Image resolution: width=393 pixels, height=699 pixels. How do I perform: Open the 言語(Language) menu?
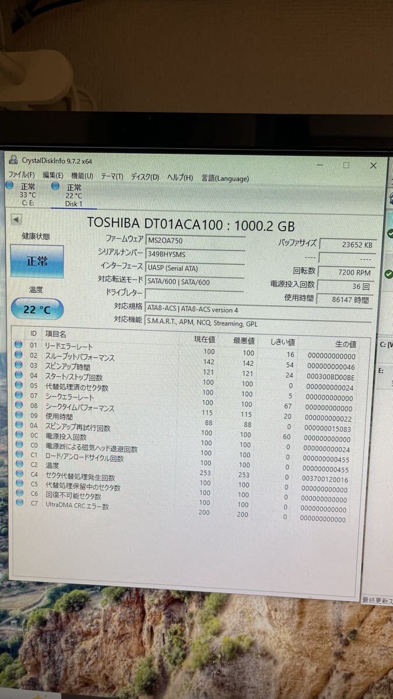point(225,178)
